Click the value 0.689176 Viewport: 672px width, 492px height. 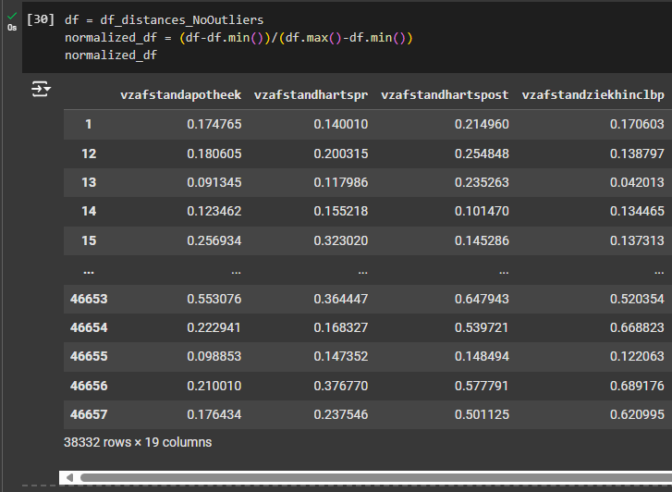point(637,386)
